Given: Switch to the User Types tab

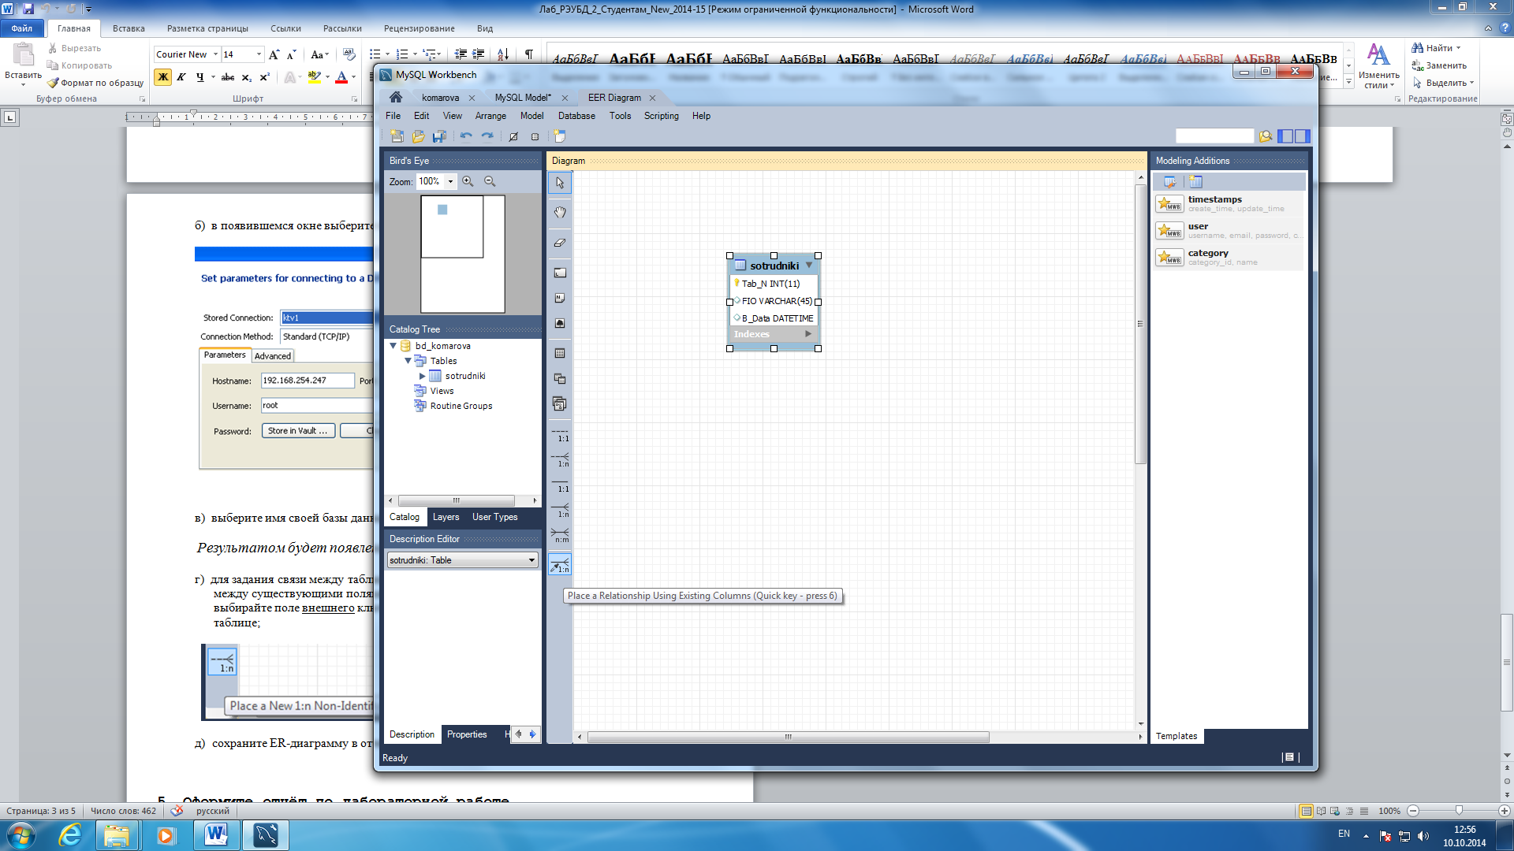Looking at the screenshot, I should (494, 517).
